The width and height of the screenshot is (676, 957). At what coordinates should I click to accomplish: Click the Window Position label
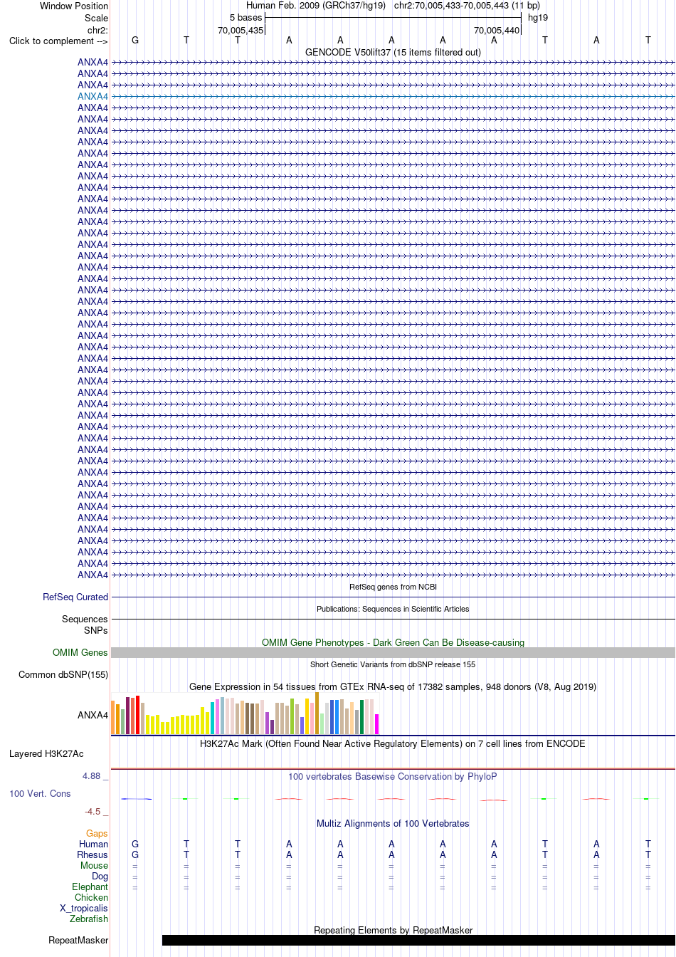coord(74,6)
